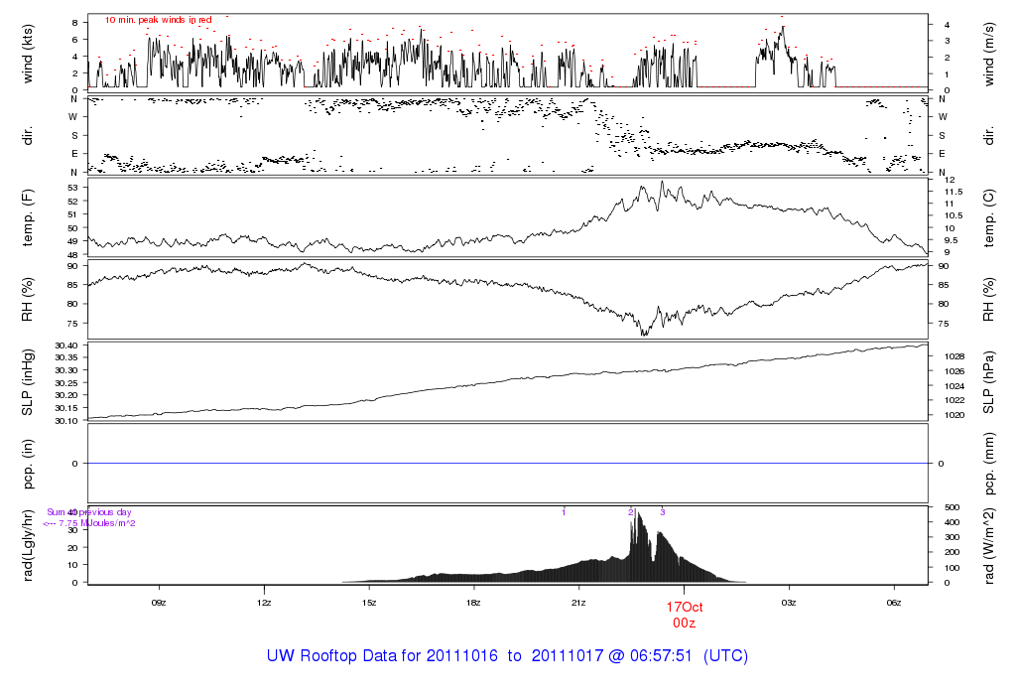The image size is (1016, 695).
Task: Click the "RH (%)" left axis label
Action: click(x=28, y=297)
